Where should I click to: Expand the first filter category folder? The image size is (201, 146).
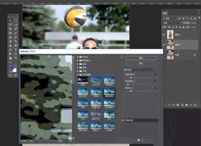pyautogui.click(x=78, y=57)
